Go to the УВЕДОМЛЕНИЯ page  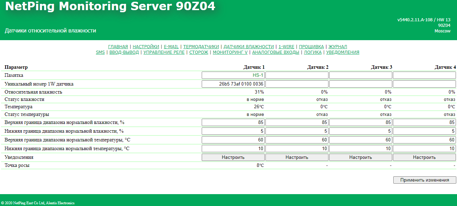(342, 52)
